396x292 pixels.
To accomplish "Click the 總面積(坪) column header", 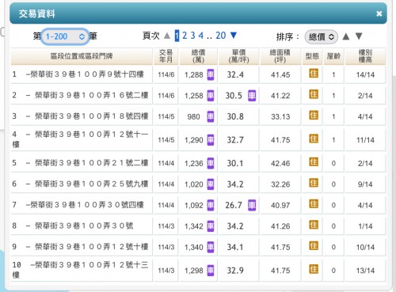I will click(x=280, y=56).
